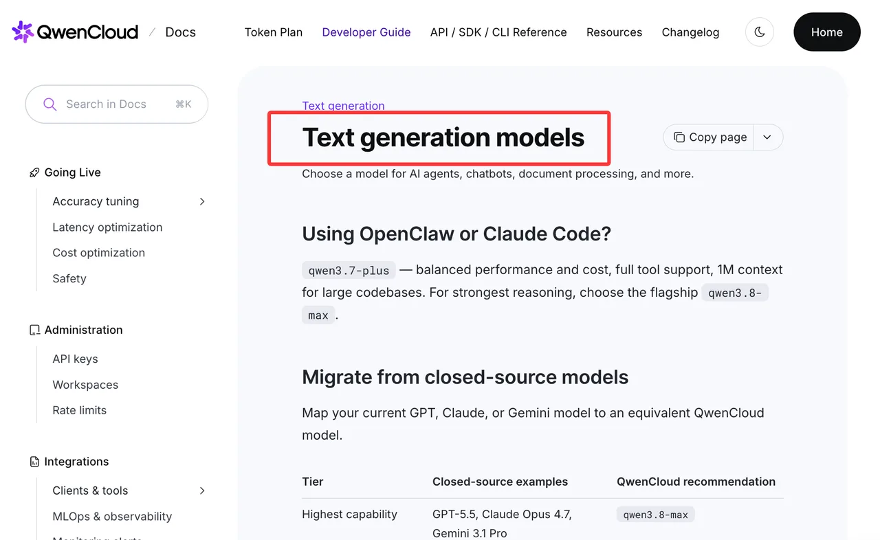Follow the Text generation breadcrumb link
880x540 pixels.
pyautogui.click(x=343, y=106)
